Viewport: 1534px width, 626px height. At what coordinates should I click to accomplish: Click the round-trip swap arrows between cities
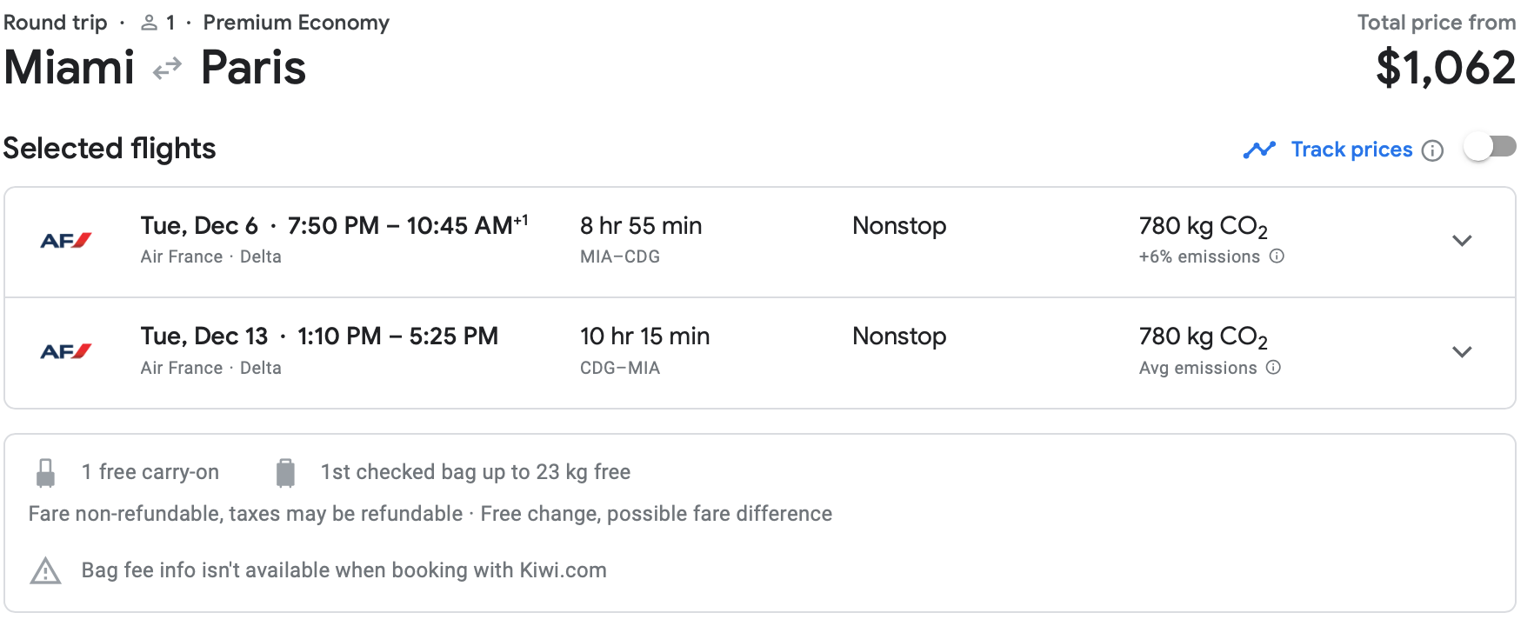click(167, 68)
